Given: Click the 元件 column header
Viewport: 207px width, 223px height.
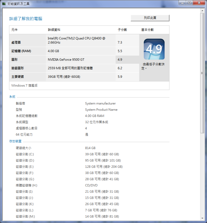Looking at the screenshot, I should [15, 30].
